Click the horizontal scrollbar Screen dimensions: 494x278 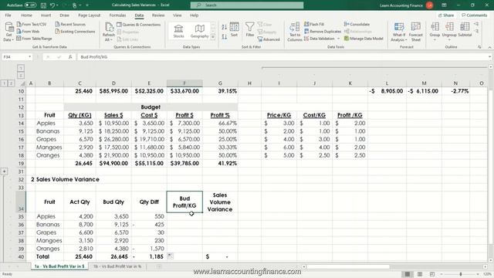click(348, 266)
